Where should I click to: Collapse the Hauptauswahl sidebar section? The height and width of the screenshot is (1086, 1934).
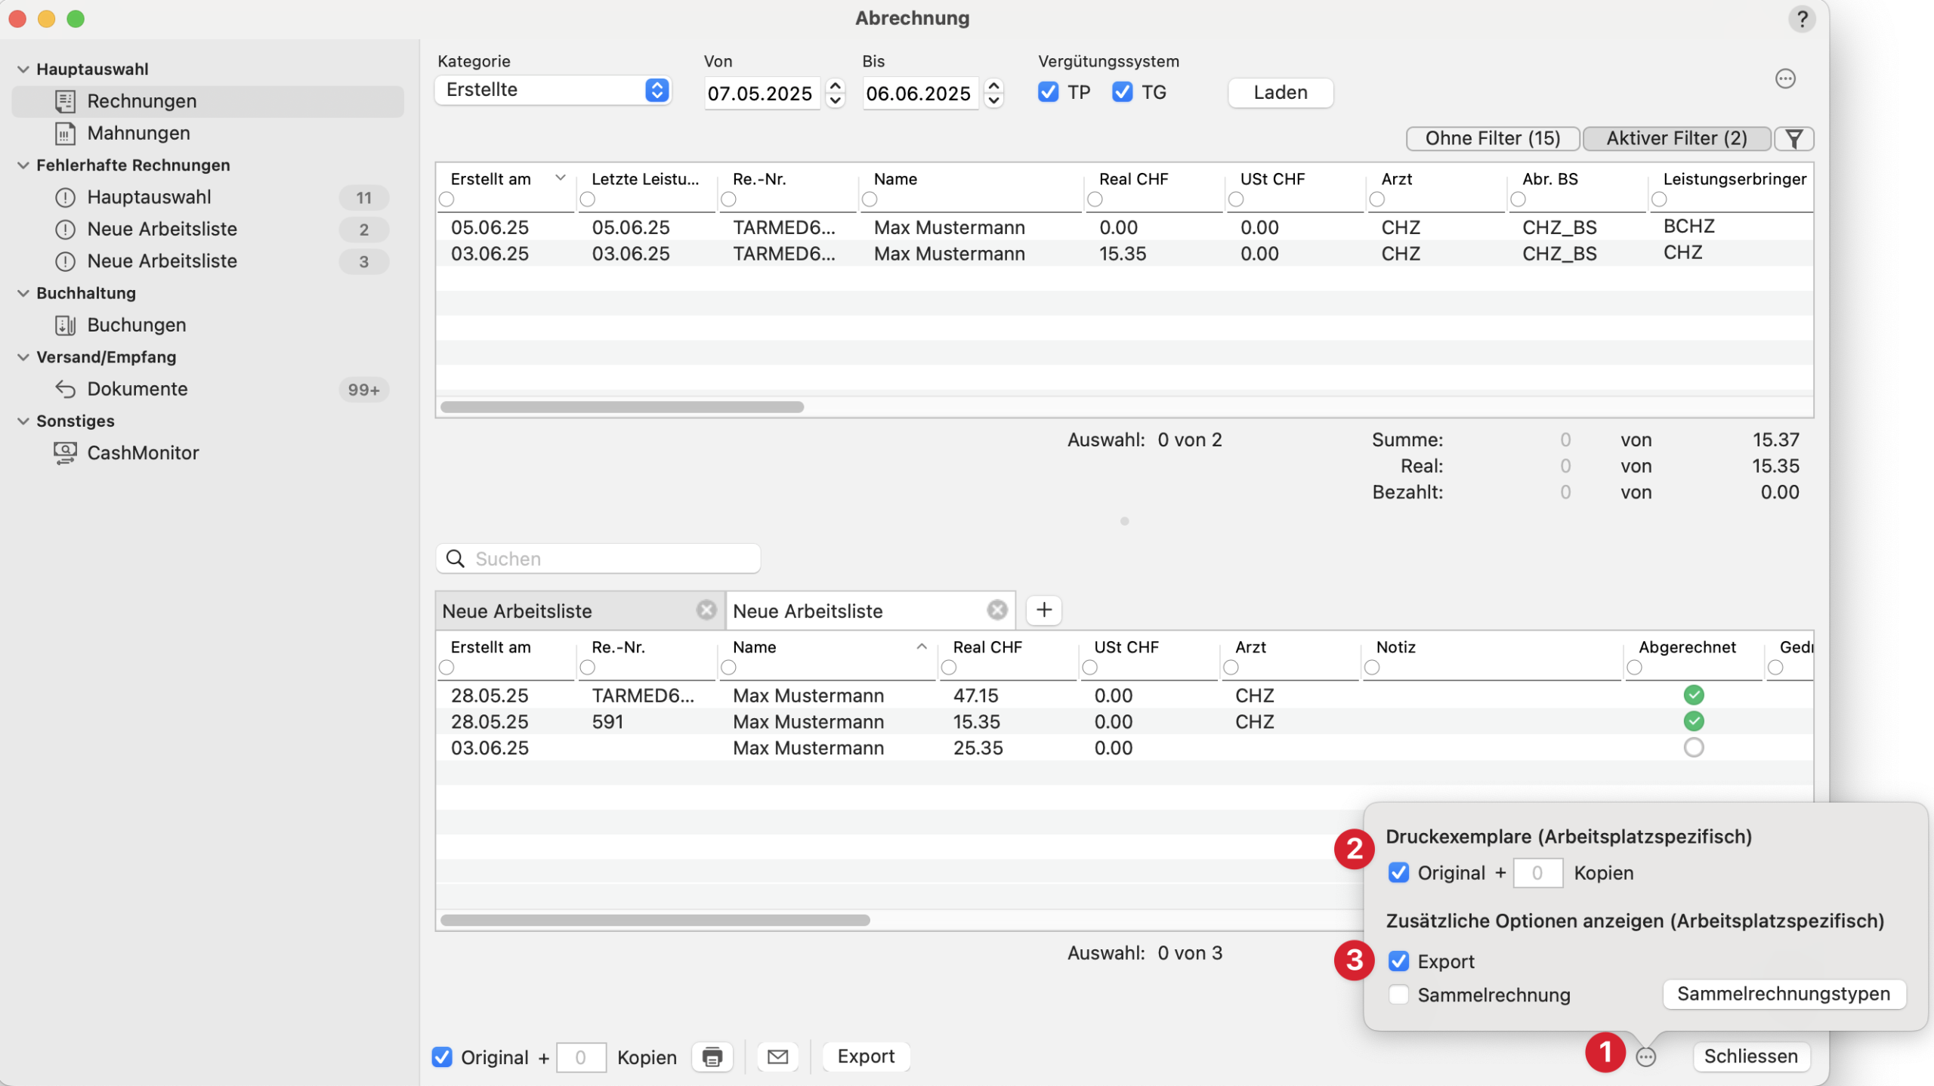click(23, 69)
